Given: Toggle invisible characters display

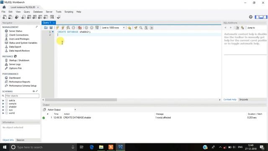Looking at the screenshot, I should [146, 28].
